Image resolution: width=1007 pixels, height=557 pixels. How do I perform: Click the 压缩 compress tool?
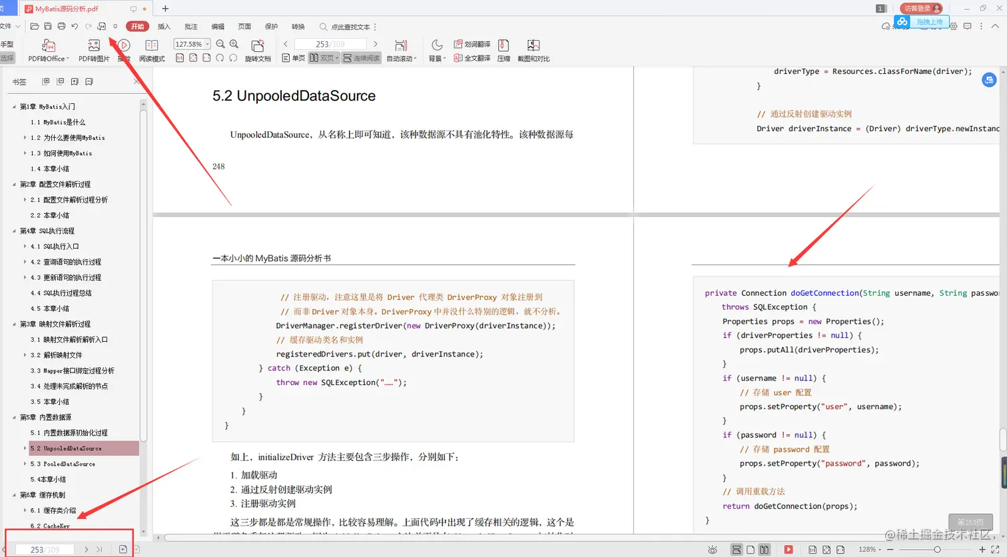pyautogui.click(x=504, y=51)
